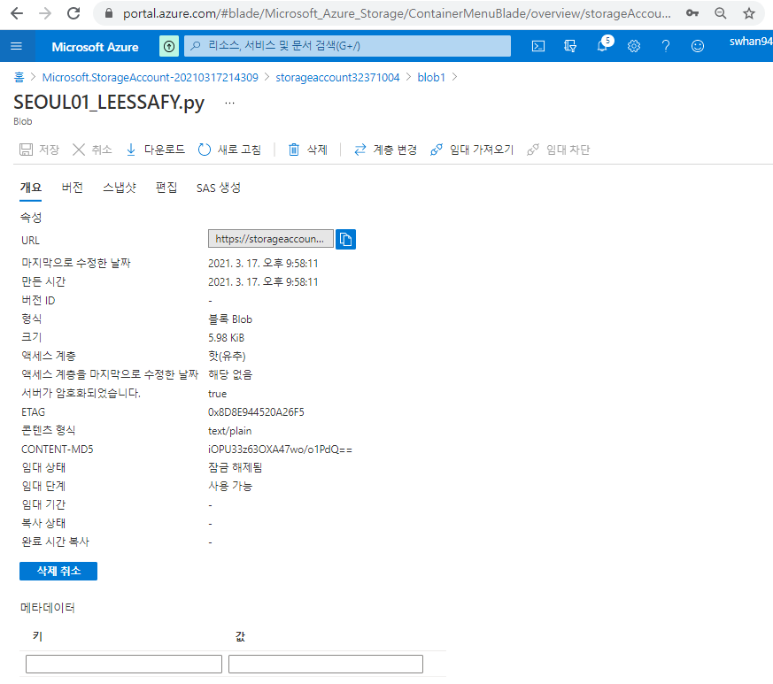This screenshot has width=773, height=684.
Task: Click the 다운로드 toolbar button
Action: point(155,150)
